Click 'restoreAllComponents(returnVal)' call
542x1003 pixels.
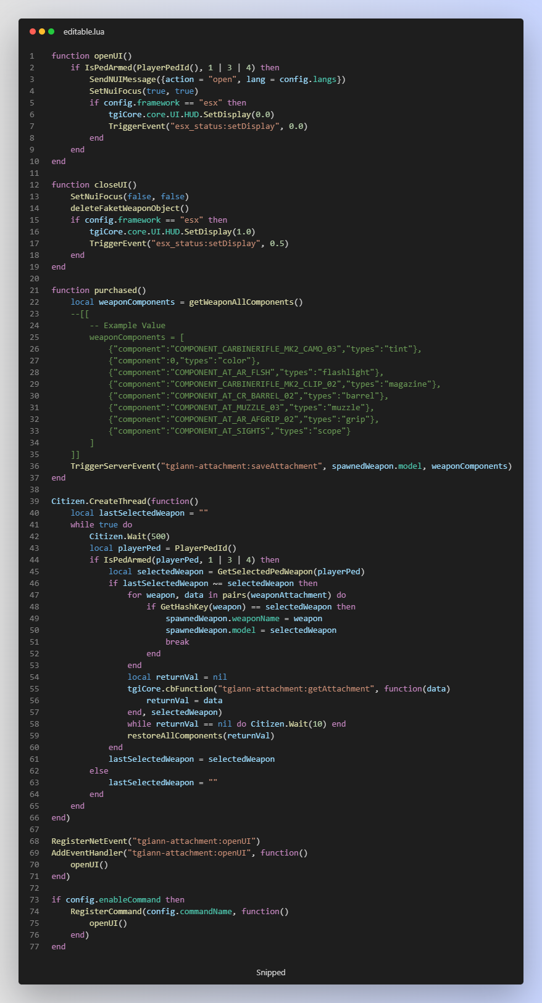coord(201,736)
